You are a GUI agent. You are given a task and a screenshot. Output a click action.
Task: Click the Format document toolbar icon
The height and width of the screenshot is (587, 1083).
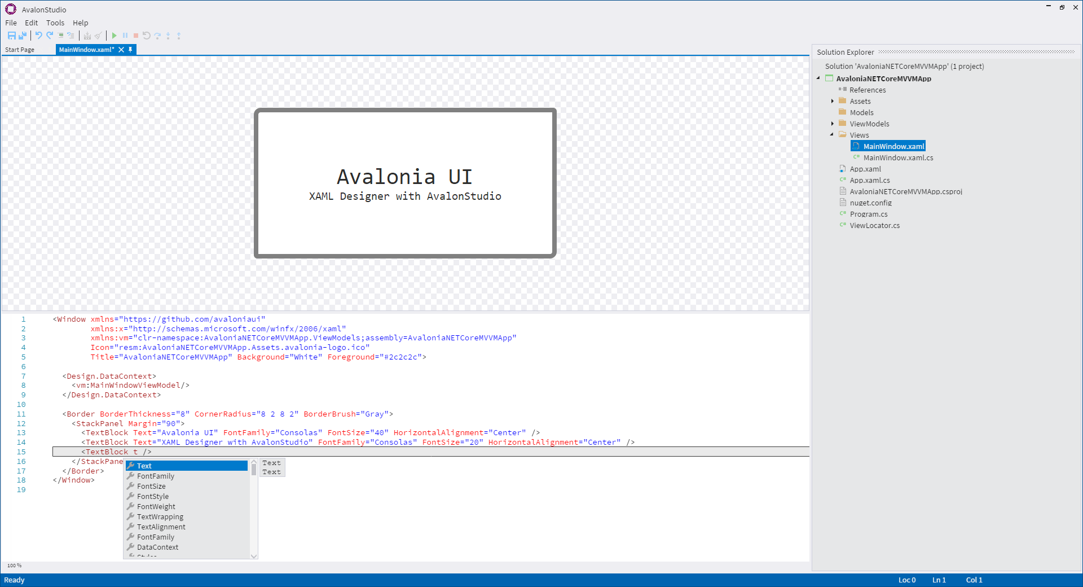[60, 36]
